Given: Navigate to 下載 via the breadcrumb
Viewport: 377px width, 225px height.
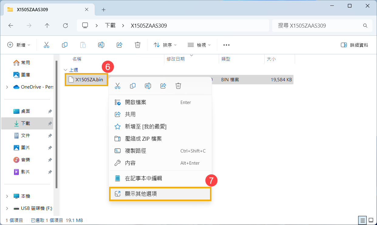Looking at the screenshot, I should click(x=110, y=25).
